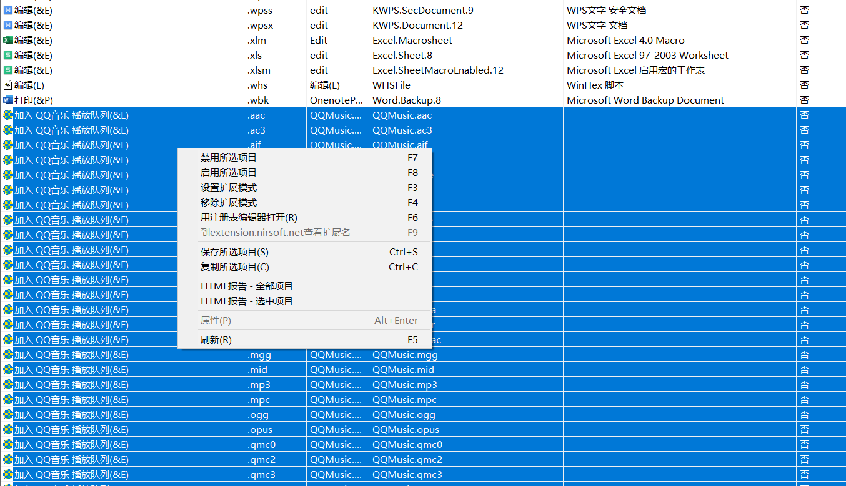This screenshot has width=846, height=486.
Task: Select 移除扩展模式 menu entry
Action: click(x=229, y=203)
